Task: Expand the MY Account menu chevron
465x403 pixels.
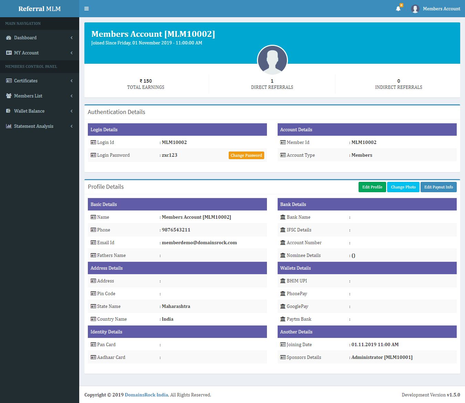Action: click(x=72, y=53)
